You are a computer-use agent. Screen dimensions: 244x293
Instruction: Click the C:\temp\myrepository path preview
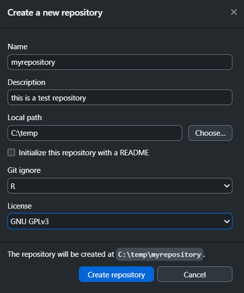[x=160, y=254]
